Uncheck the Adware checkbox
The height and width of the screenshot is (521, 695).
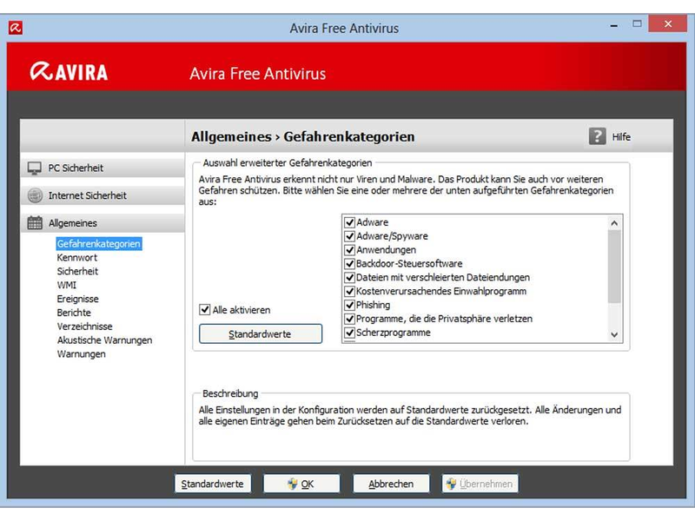tap(350, 222)
